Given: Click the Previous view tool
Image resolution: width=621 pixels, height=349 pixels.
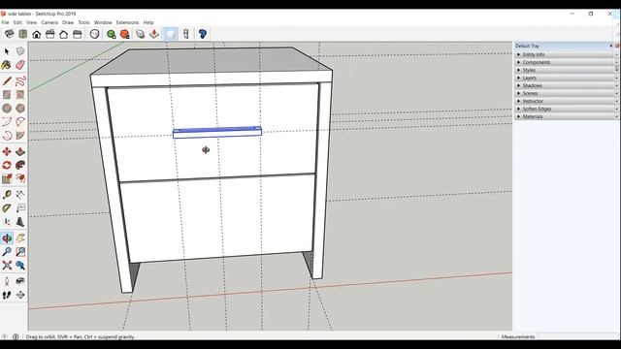Looking at the screenshot, I should click(20, 265).
